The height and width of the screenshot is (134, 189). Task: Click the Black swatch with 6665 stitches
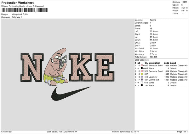[x=142, y=68]
